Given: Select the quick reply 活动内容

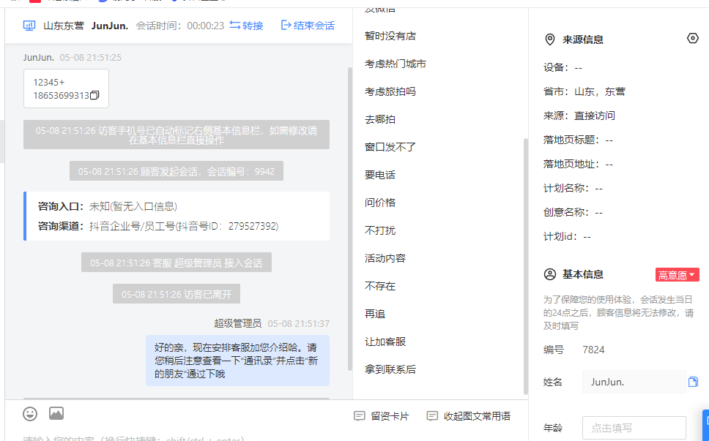Looking at the screenshot, I should coord(385,258).
